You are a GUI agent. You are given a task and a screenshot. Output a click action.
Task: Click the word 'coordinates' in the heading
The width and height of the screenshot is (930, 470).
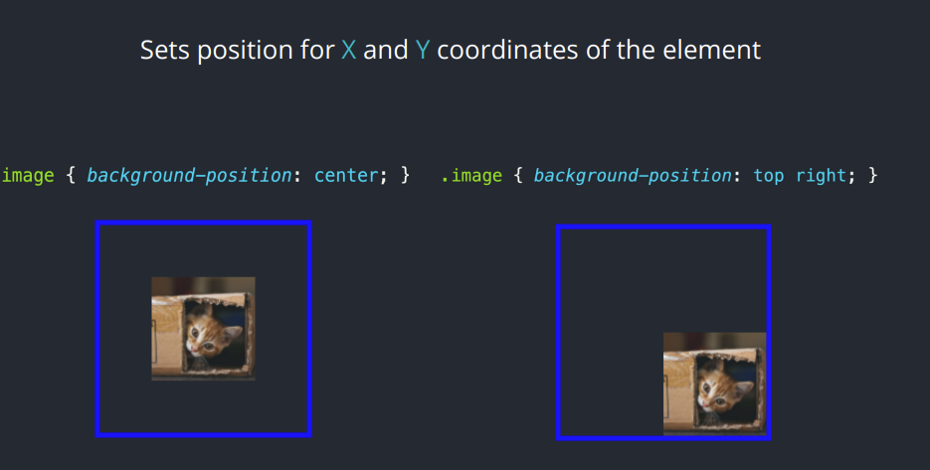tap(507, 50)
